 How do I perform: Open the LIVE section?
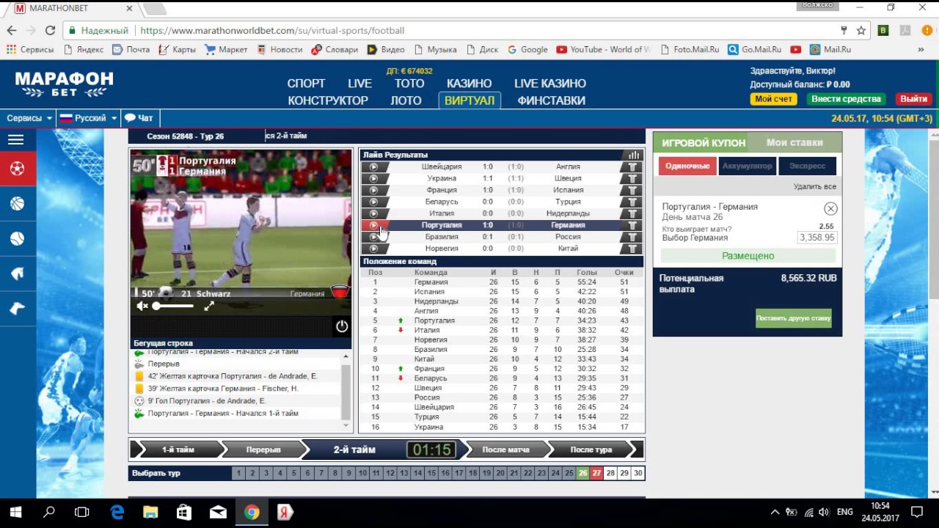click(360, 84)
